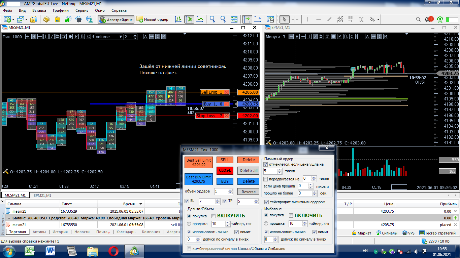Click the red CLOSE button in panel
Screen dimensions: 460x258
pos(225,170)
